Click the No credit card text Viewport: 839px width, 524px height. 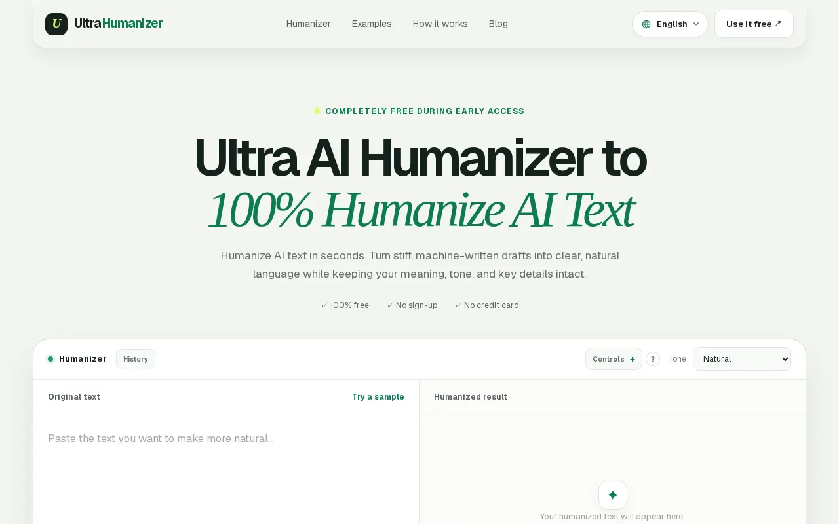tap(487, 305)
